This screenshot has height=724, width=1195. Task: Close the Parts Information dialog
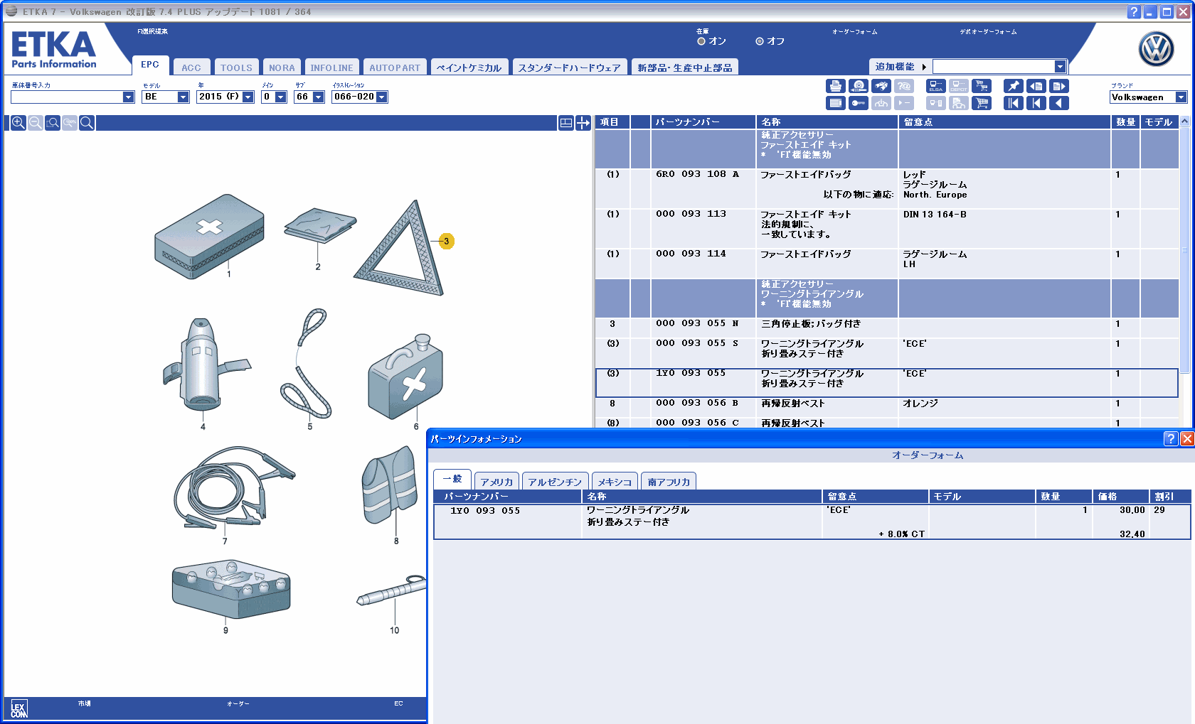(1187, 439)
